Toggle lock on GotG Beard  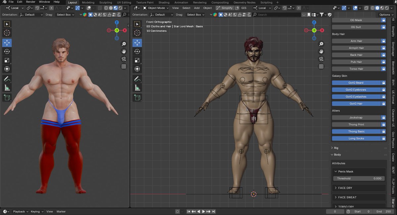[383, 83]
